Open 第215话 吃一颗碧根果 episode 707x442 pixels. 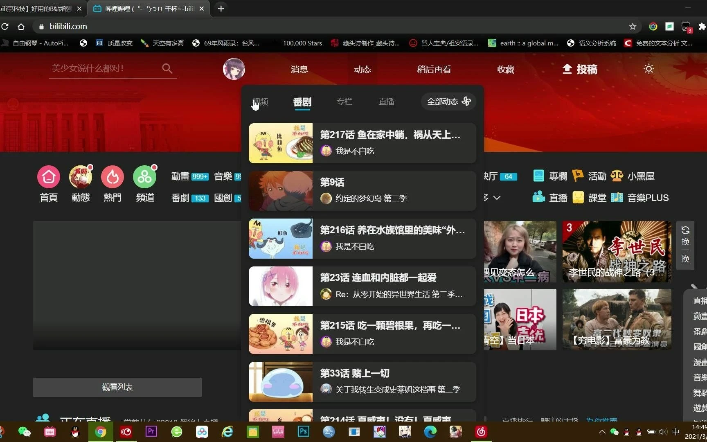pos(362,334)
